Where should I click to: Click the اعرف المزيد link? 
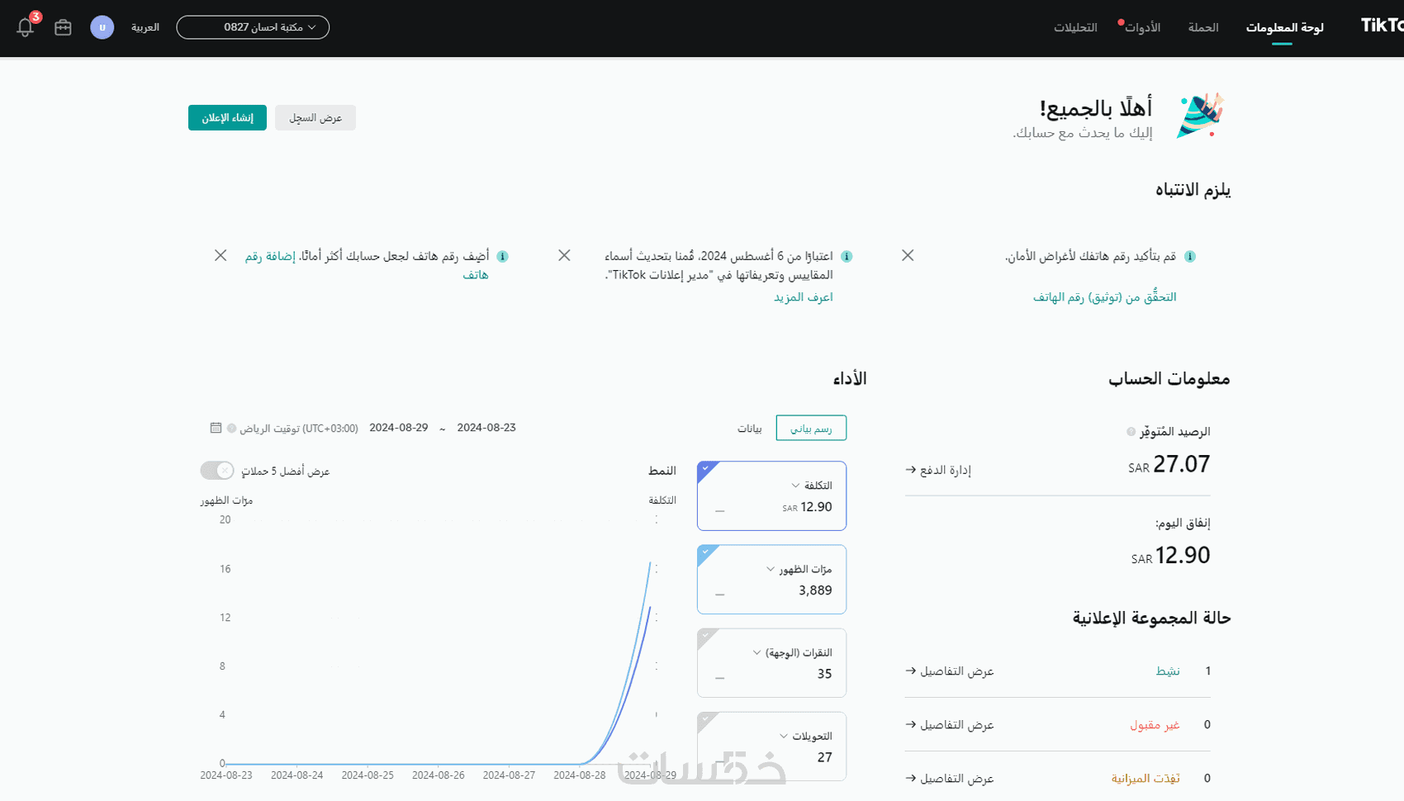(803, 296)
